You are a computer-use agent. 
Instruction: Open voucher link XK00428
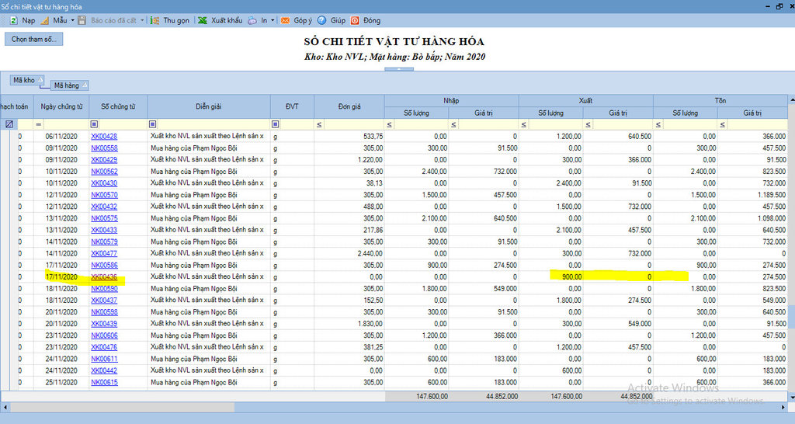(104, 137)
